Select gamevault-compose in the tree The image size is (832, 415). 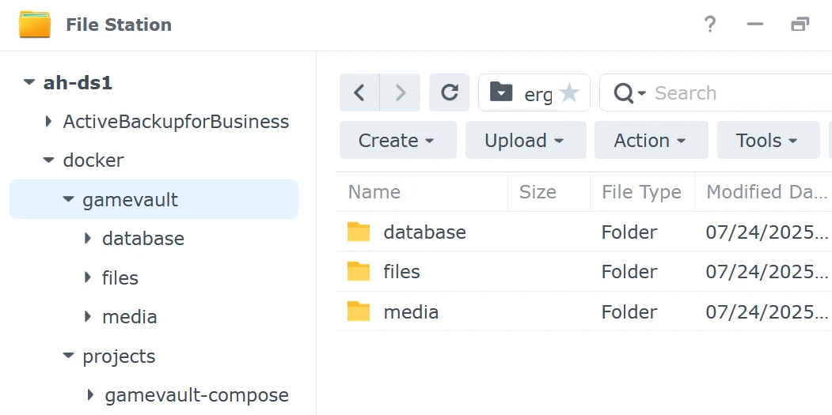(x=197, y=395)
